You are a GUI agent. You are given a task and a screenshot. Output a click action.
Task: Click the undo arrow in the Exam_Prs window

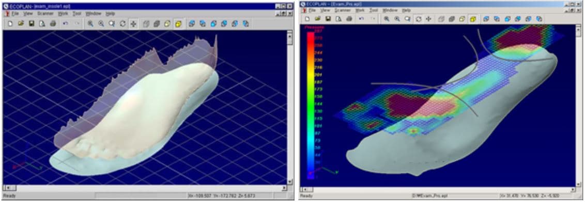coord(361,19)
